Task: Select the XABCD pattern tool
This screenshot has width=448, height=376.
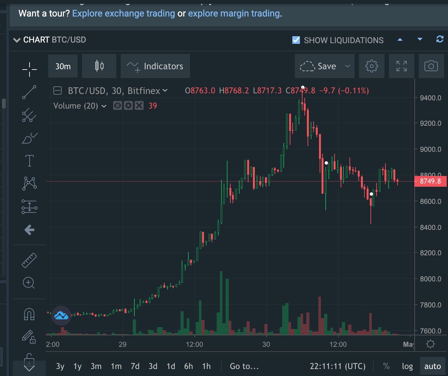Action: pos(29,183)
